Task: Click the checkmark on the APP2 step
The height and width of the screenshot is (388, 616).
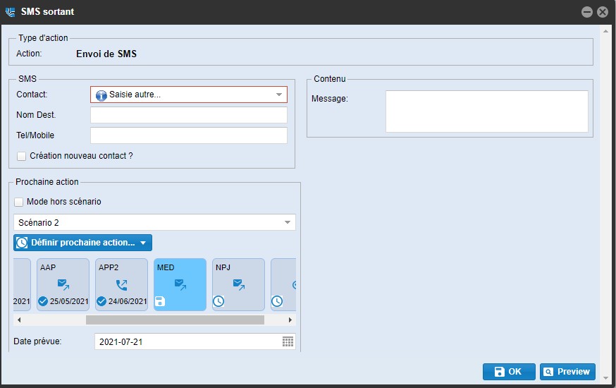Action: tap(101, 301)
